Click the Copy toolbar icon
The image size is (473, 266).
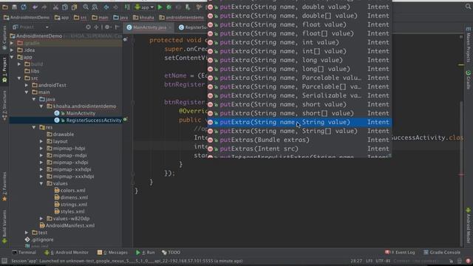click(x=65, y=7)
